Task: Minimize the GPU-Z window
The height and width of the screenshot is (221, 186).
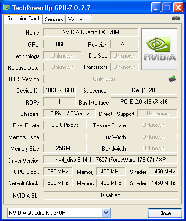Action: [156, 7]
